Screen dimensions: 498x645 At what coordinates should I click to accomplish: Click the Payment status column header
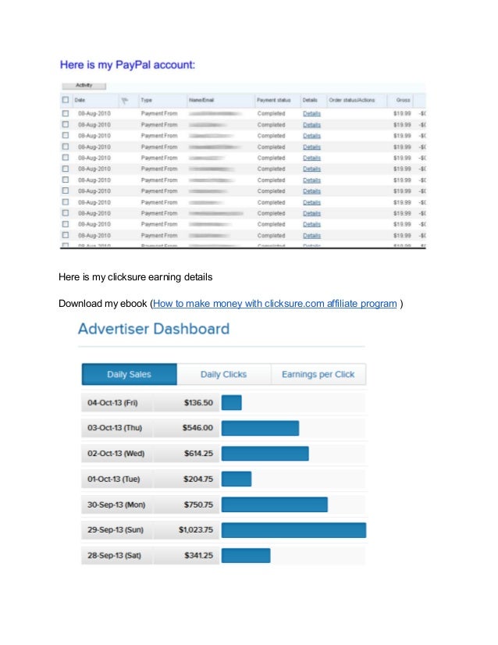tap(273, 100)
